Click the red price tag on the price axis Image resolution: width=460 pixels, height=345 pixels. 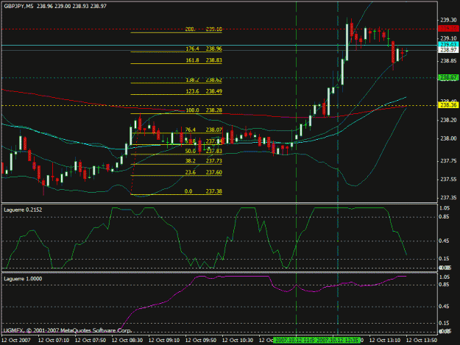pyautogui.click(x=448, y=29)
